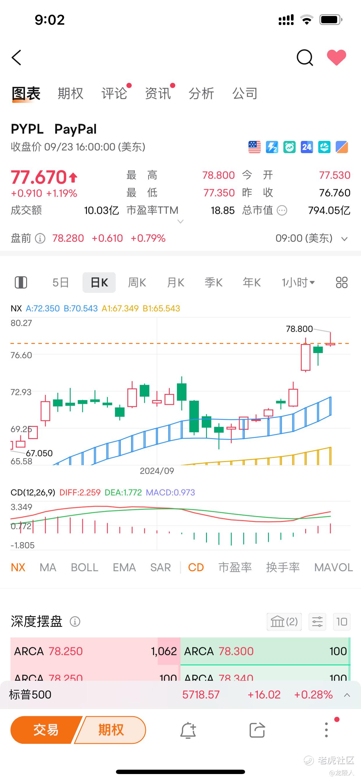This screenshot has width=361, height=781.
Task: Tap the 77.670 last price
Action: [39, 177]
